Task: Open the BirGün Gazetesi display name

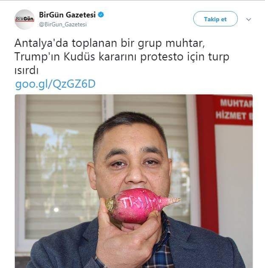Action: [67, 15]
